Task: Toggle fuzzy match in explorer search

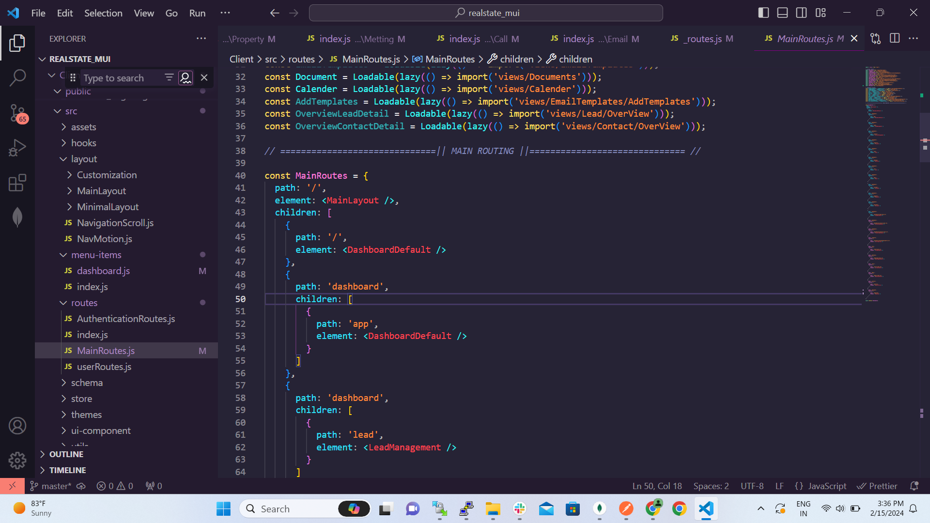Action: point(186,77)
